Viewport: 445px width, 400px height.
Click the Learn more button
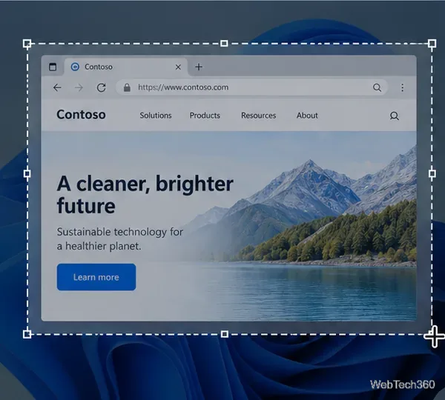coord(96,277)
